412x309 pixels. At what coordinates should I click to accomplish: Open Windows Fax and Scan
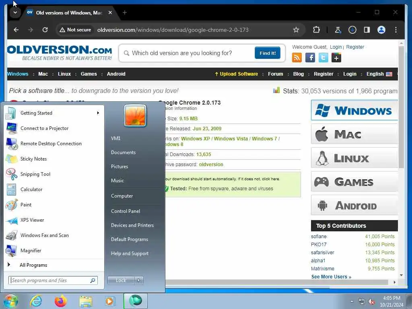point(54,235)
